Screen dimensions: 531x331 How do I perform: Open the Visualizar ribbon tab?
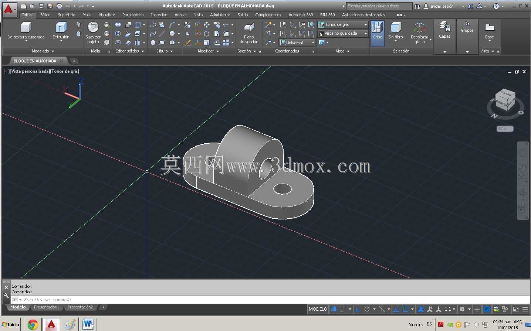(x=107, y=15)
